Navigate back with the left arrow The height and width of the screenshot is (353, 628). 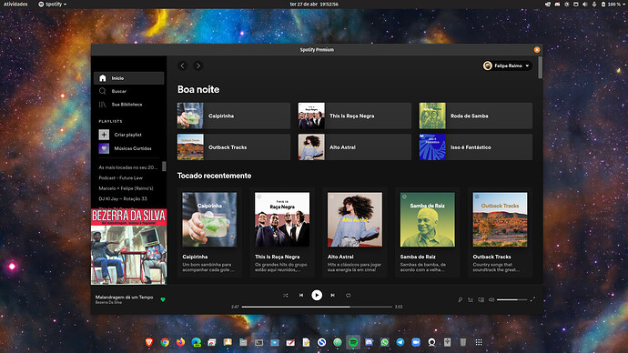[x=183, y=66]
